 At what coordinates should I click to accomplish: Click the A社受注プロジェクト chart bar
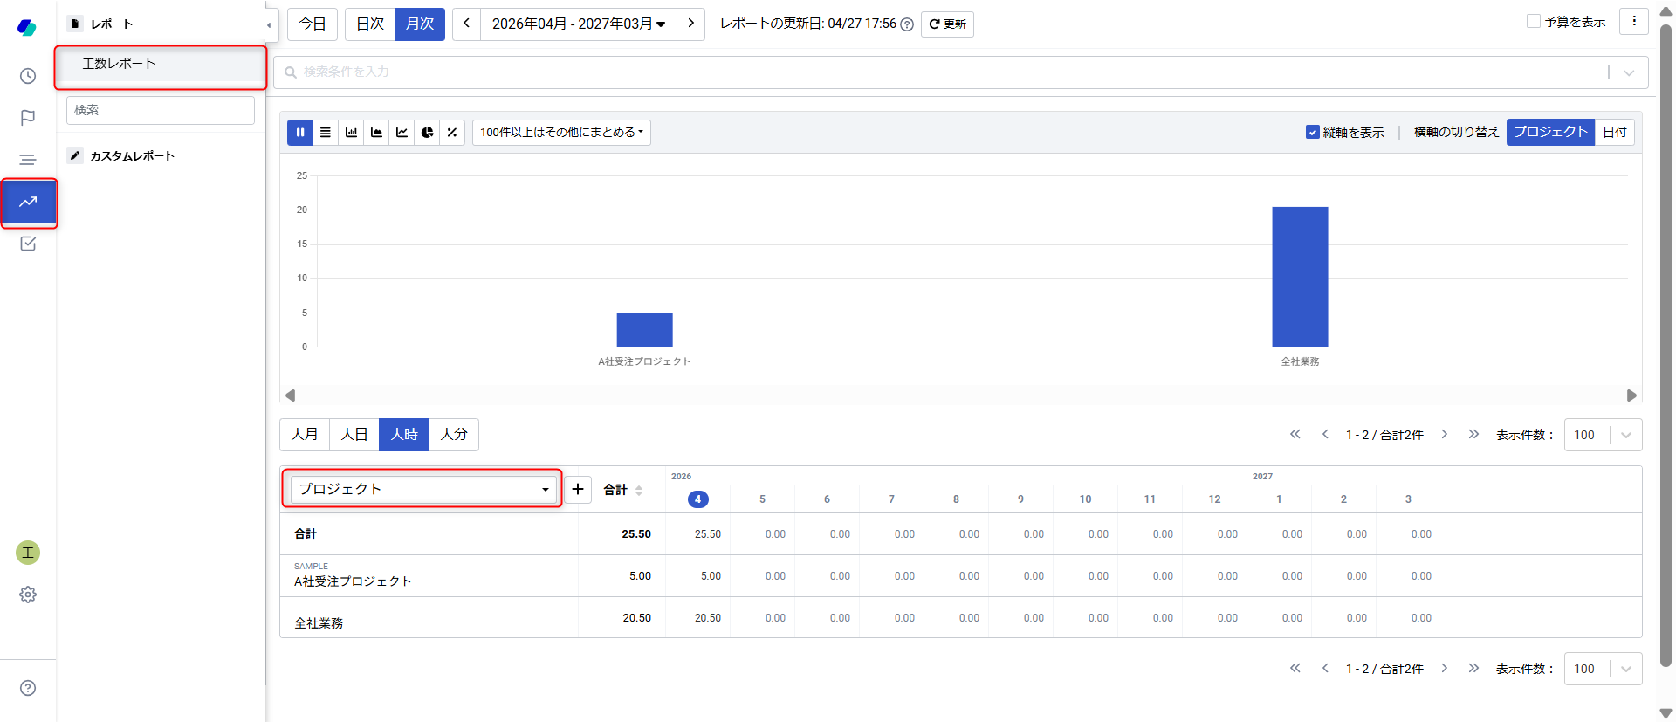(644, 330)
